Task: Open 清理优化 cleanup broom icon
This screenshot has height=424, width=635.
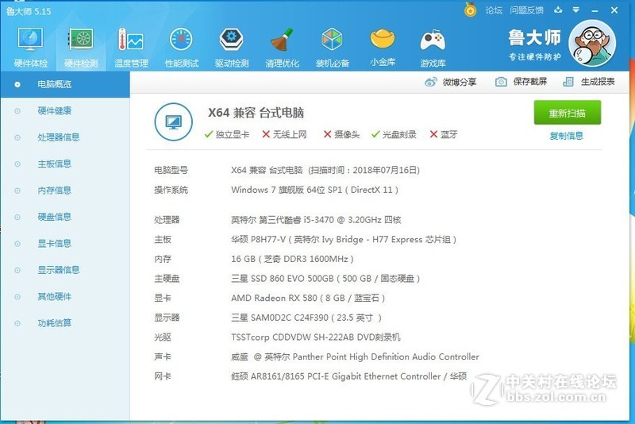Action: pos(282,47)
